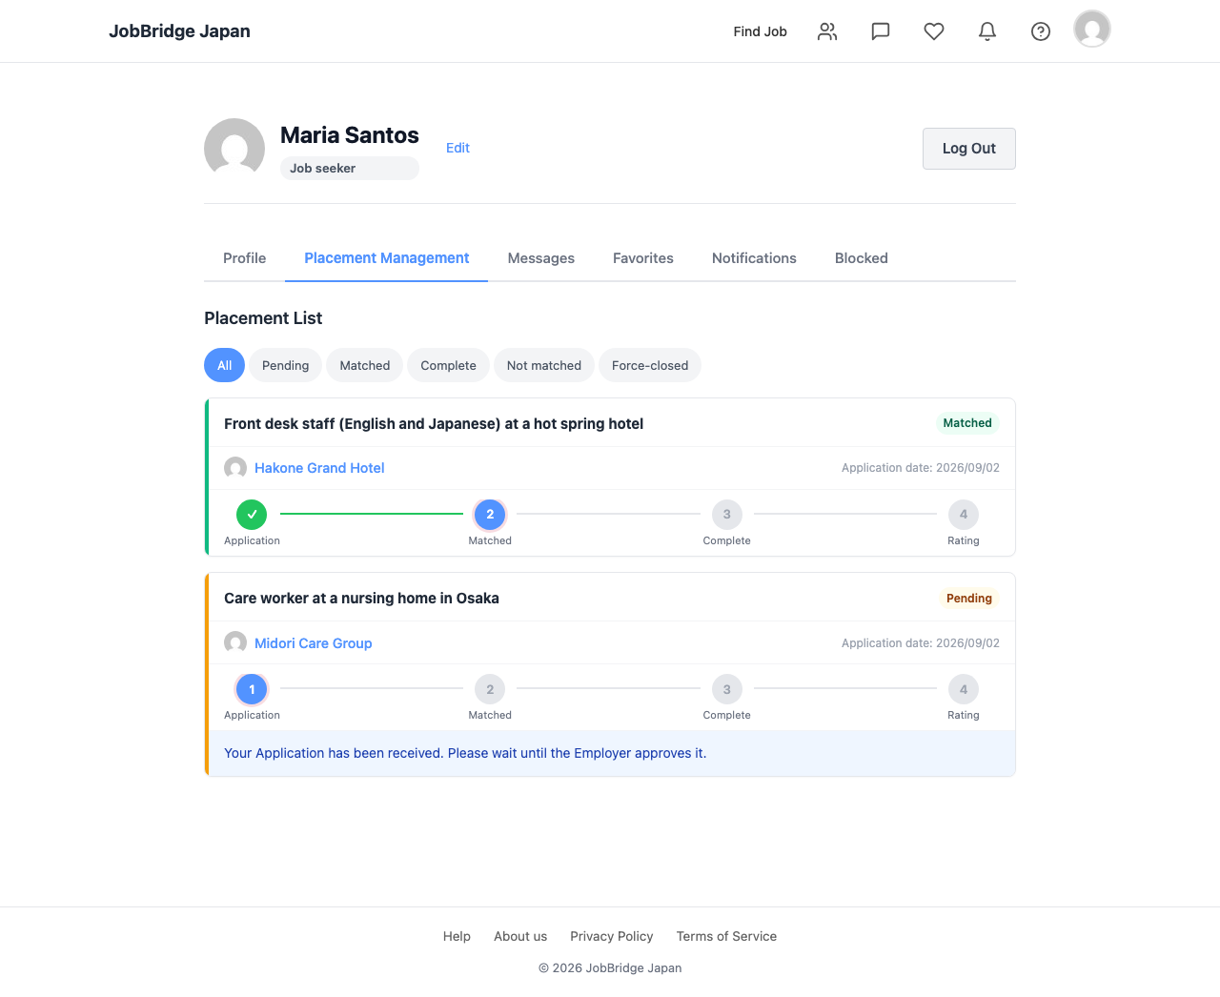1220x997 pixels.
Task: Click the Hakone Grand Hotel avatar icon
Action: [x=235, y=468]
